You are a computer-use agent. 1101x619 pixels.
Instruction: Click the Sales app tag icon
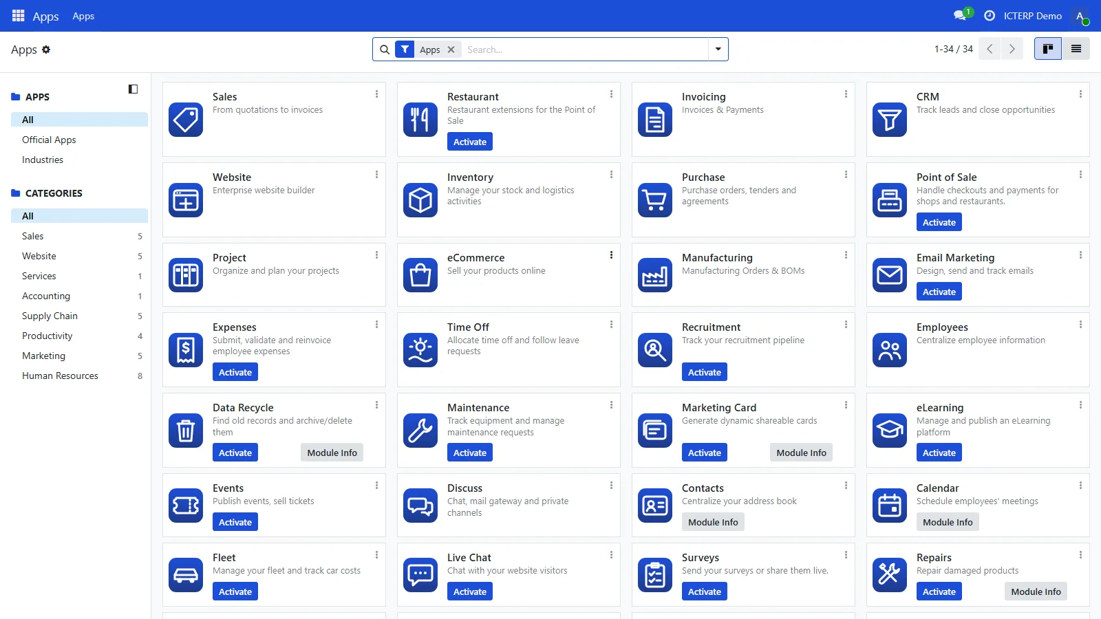pos(186,120)
